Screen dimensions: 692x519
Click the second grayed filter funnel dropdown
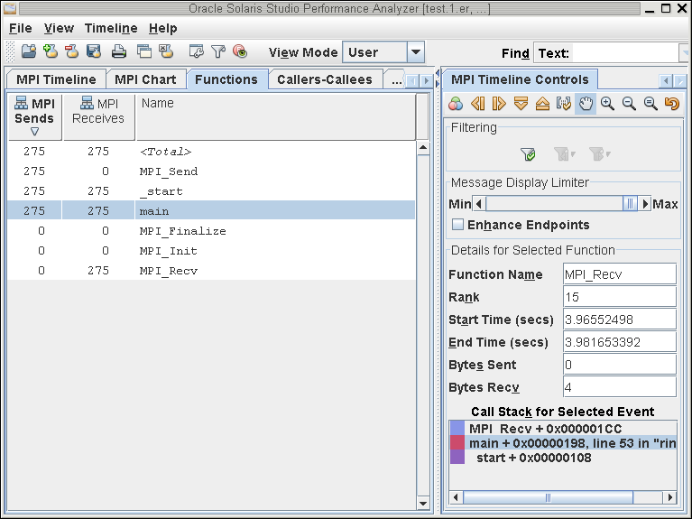599,154
